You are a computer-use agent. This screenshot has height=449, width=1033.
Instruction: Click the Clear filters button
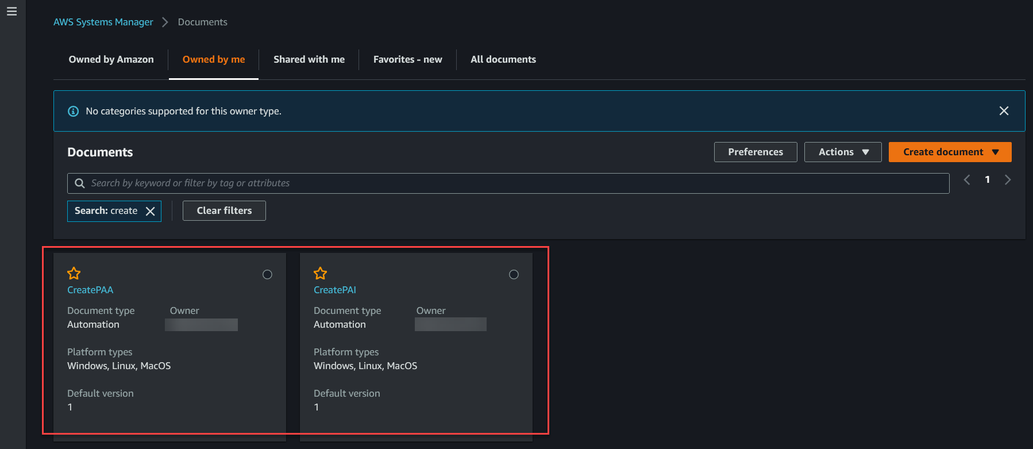pyautogui.click(x=224, y=210)
